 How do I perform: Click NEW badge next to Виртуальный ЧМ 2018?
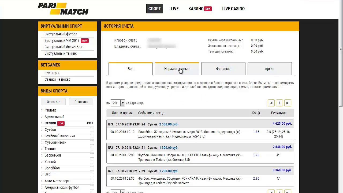85,40
